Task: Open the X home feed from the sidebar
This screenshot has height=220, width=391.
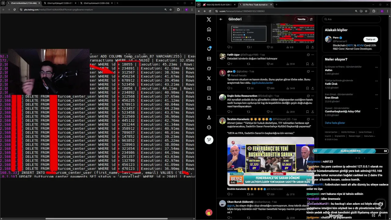Action: coord(209,29)
